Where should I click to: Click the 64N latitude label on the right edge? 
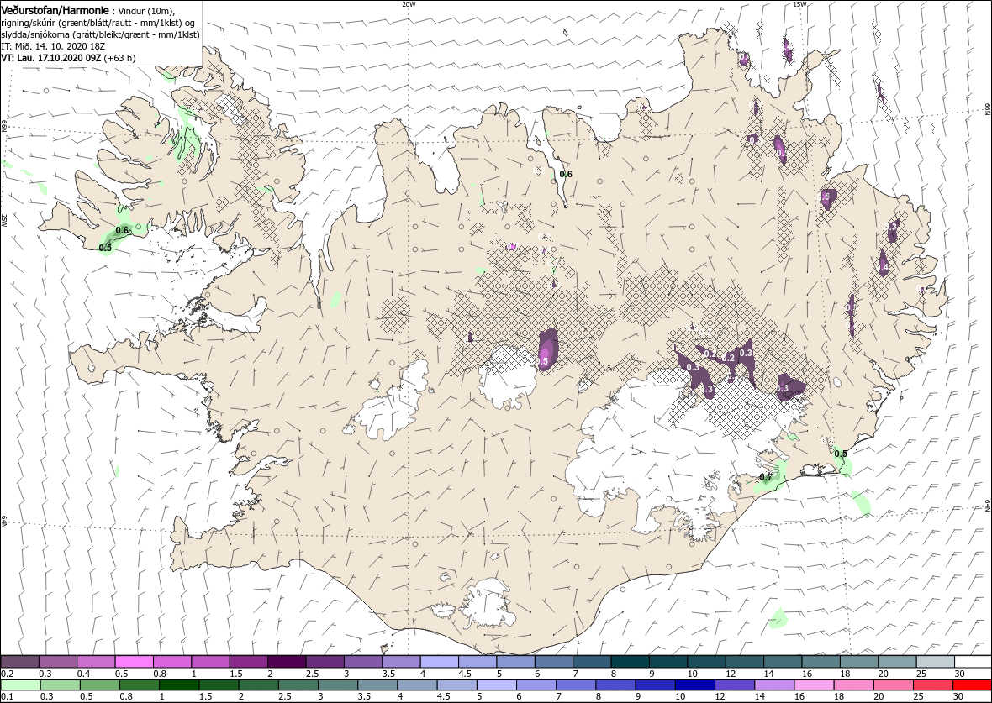pyautogui.click(x=987, y=506)
